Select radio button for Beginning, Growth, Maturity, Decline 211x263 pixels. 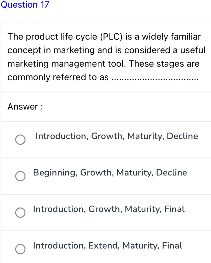coord(20,176)
